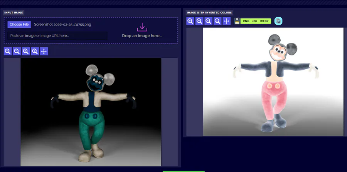Set inverted image zoom to 1:1

click(217, 21)
